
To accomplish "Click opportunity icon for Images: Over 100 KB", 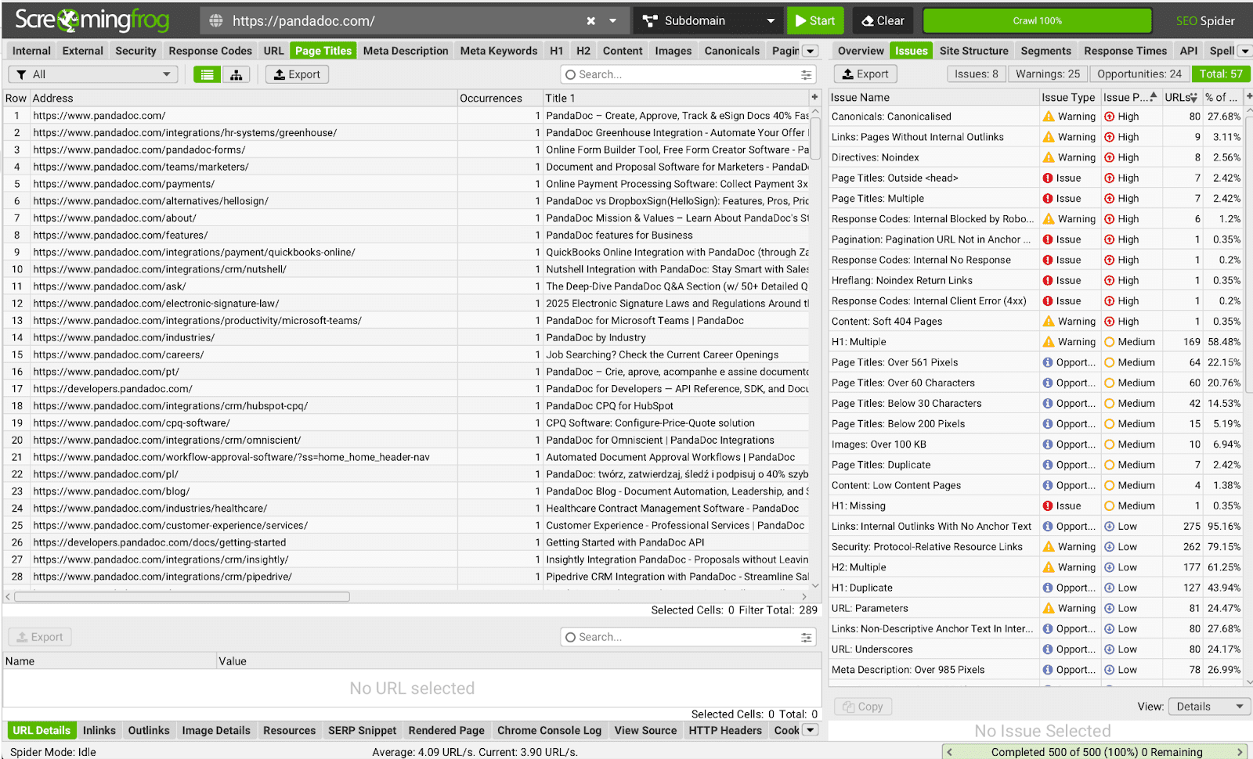I will tap(1048, 444).
